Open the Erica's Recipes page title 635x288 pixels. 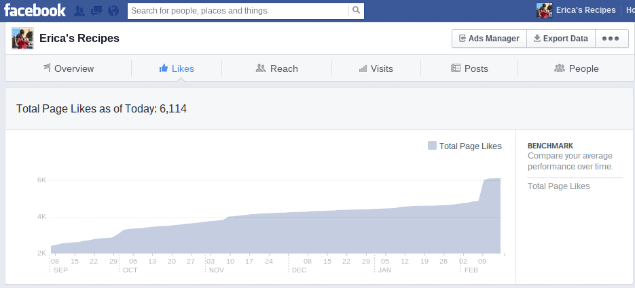point(79,39)
